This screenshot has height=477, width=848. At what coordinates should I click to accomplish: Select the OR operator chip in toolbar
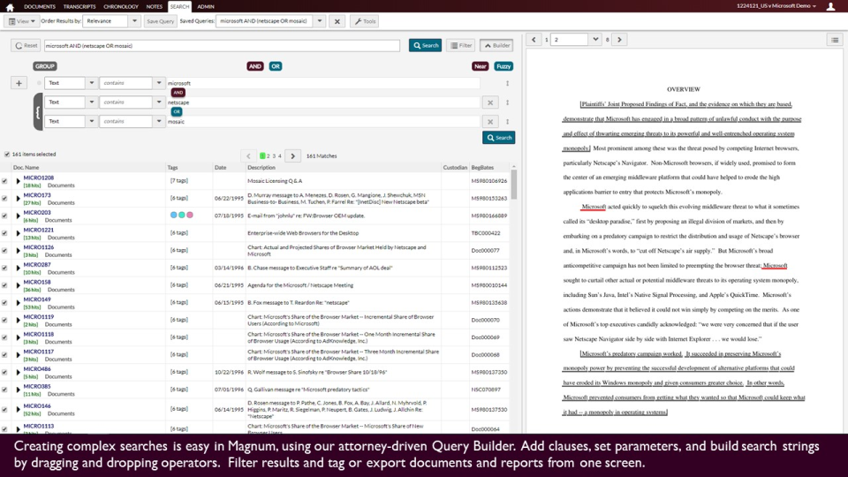click(276, 66)
